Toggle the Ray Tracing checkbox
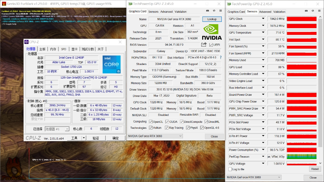 (167, 128)
